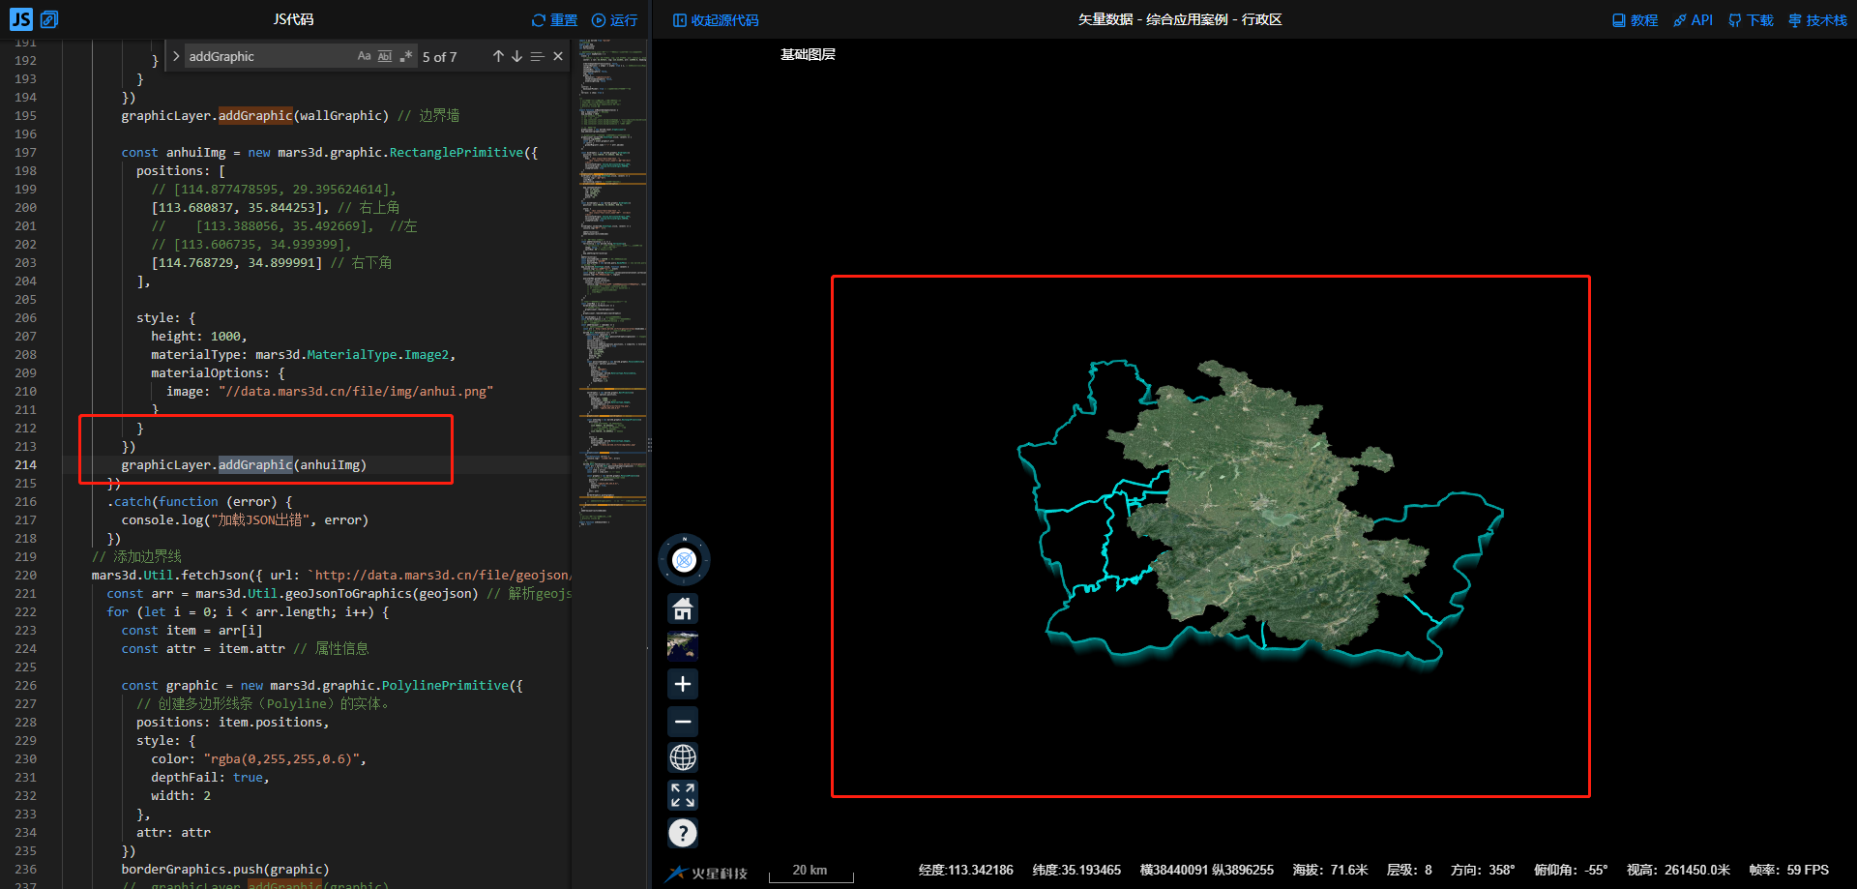The width and height of the screenshot is (1857, 889).
Task: Click the link icon beside JS
Action: click(49, 19)
